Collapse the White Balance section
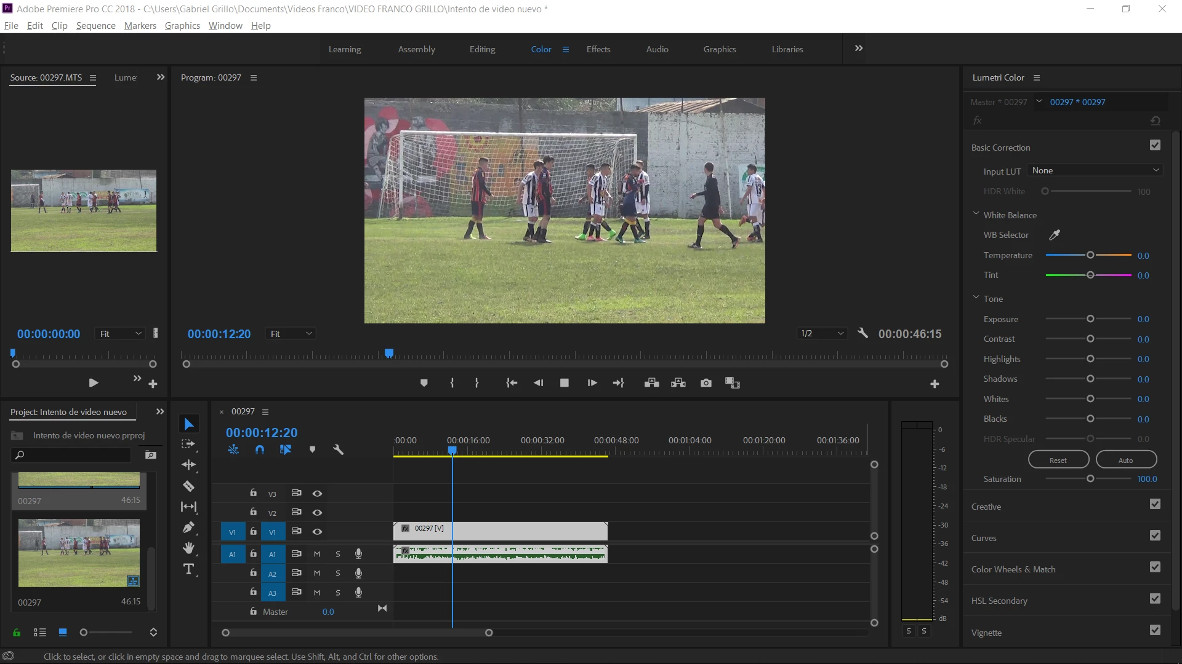 pyautogui.click(x=976, y=214)
